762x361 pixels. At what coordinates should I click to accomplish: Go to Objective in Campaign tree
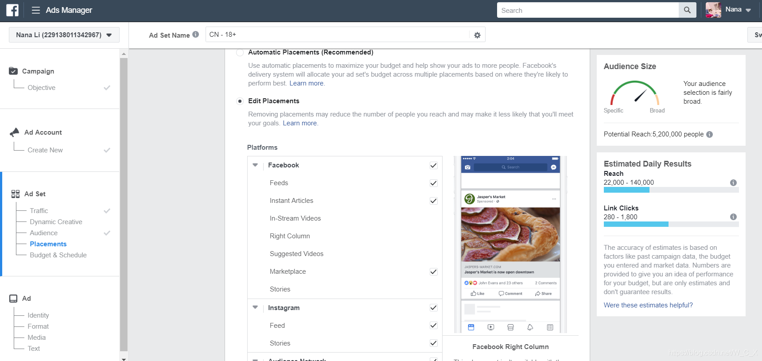(42, 88)
